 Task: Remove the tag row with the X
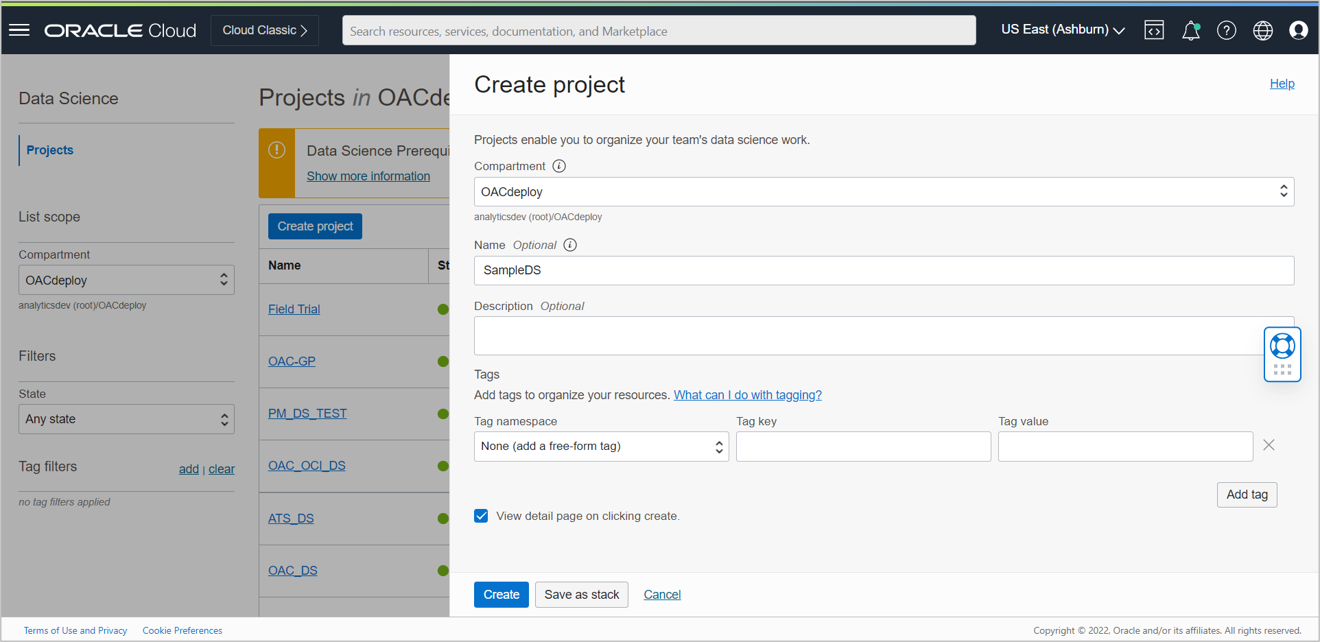pyautogui.click(x=1268, y=445)
